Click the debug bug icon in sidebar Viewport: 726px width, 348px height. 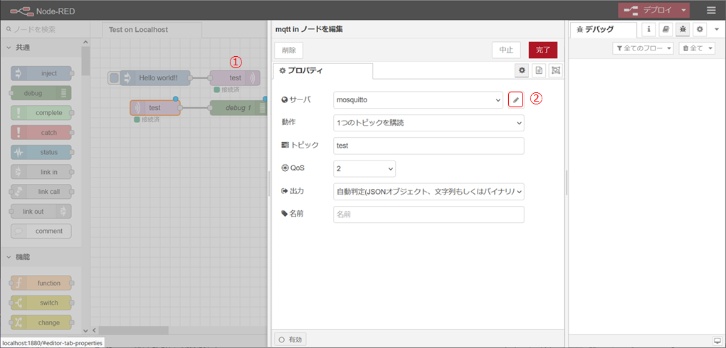(683, 29)
